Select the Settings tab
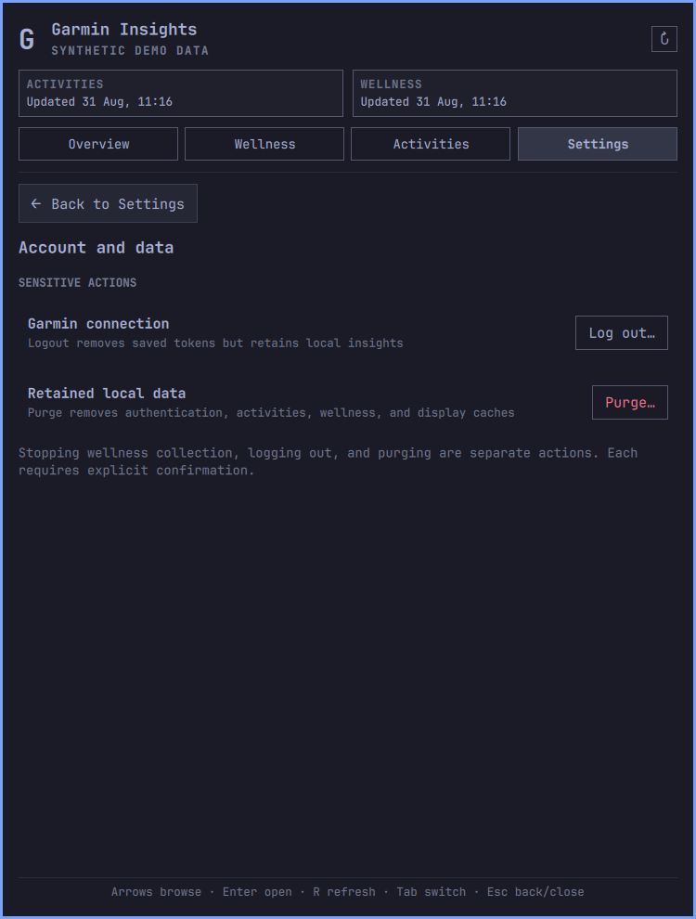 coord(598,144)
